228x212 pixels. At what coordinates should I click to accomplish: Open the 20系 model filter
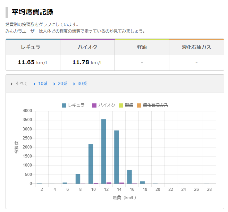tap(62, 84)
